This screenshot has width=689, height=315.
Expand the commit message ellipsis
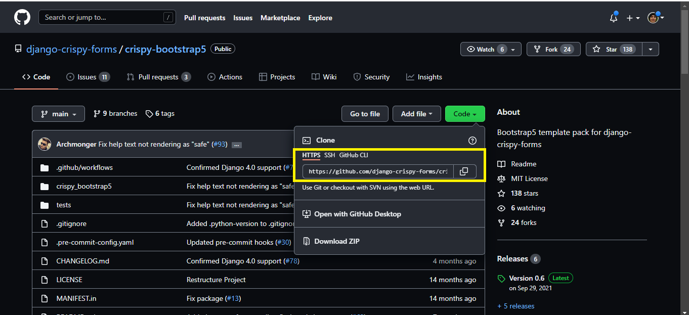236,145
